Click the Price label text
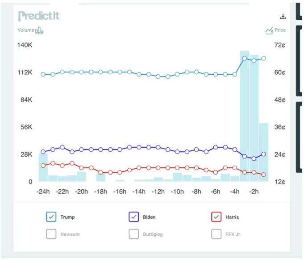This screenshot has height=260, width=304. [x=280, y=30]
